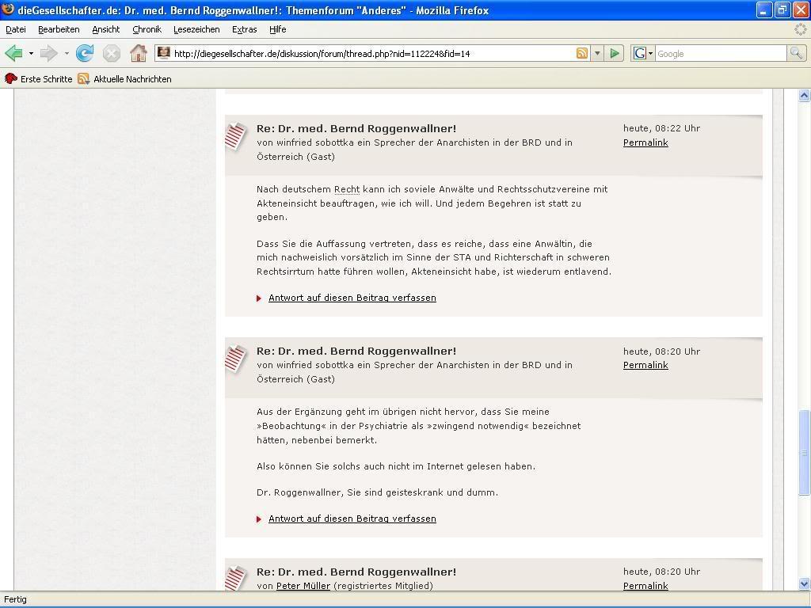Click in the Google search field
811x608 pixels.
click(719, 53)
